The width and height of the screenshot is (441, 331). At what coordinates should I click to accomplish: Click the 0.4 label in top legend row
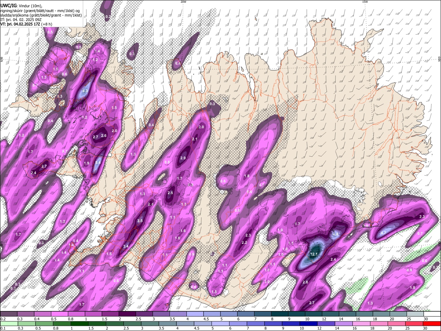pos(37,319)
